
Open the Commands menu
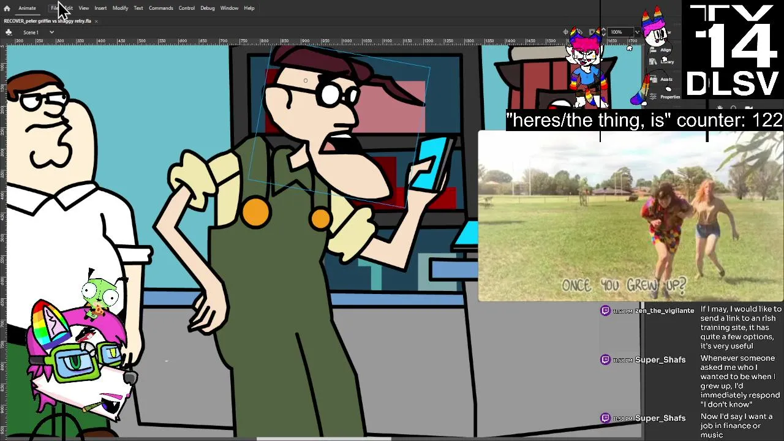[160, 8]
